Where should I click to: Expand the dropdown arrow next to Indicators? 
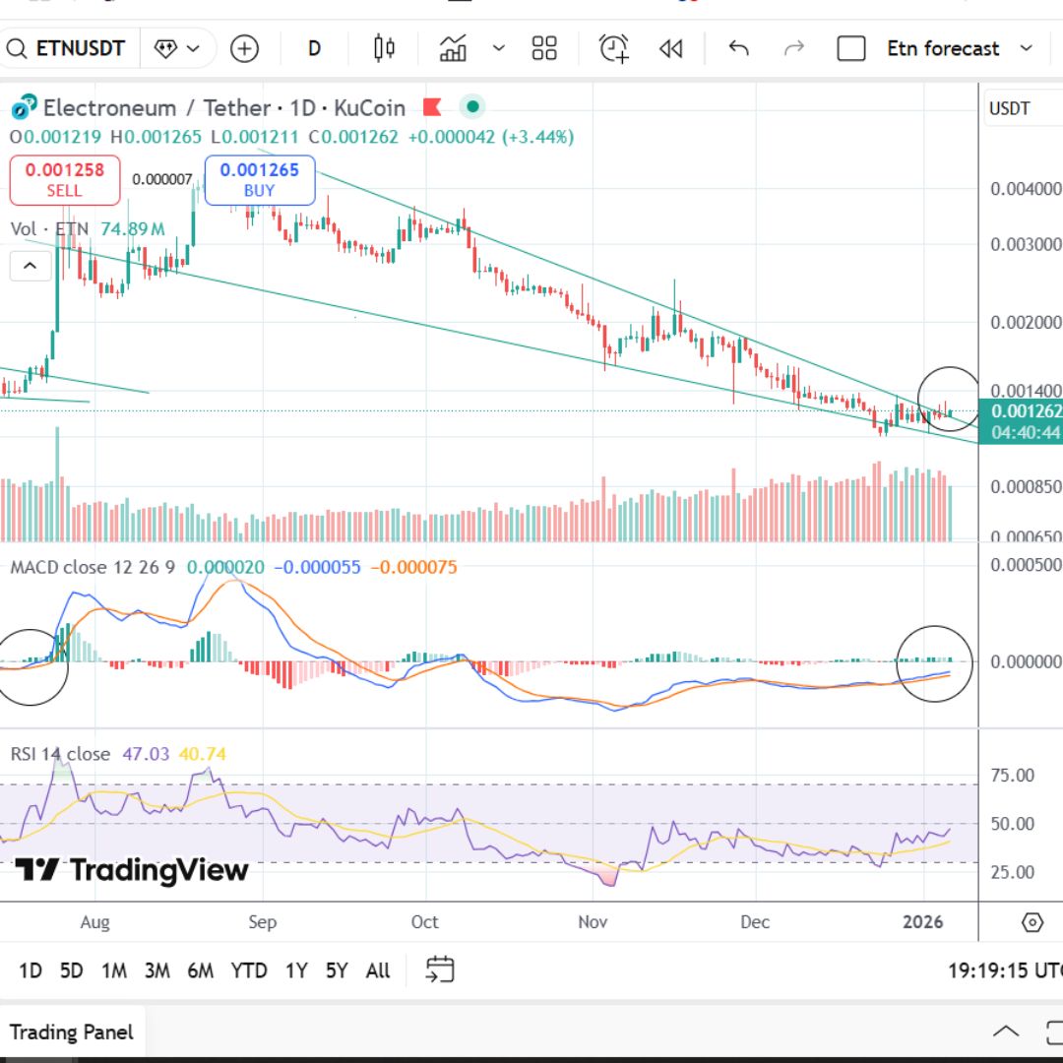pyautogui.click(x=498, y=48)
